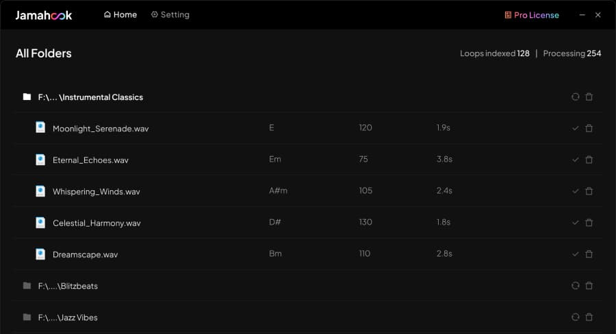616x334 pixels.
Task: Click the Jamahook logo
Action: [x=44, y=15]
